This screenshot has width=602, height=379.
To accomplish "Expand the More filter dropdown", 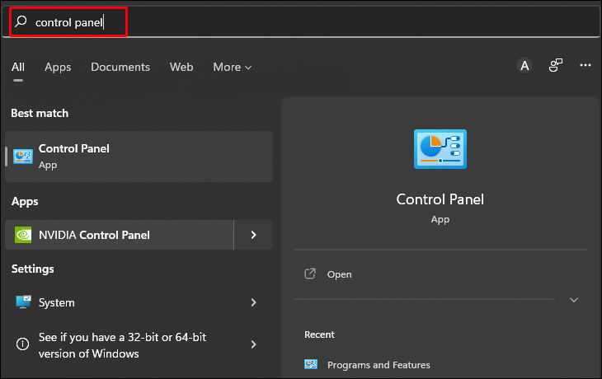I will [233, 67].
